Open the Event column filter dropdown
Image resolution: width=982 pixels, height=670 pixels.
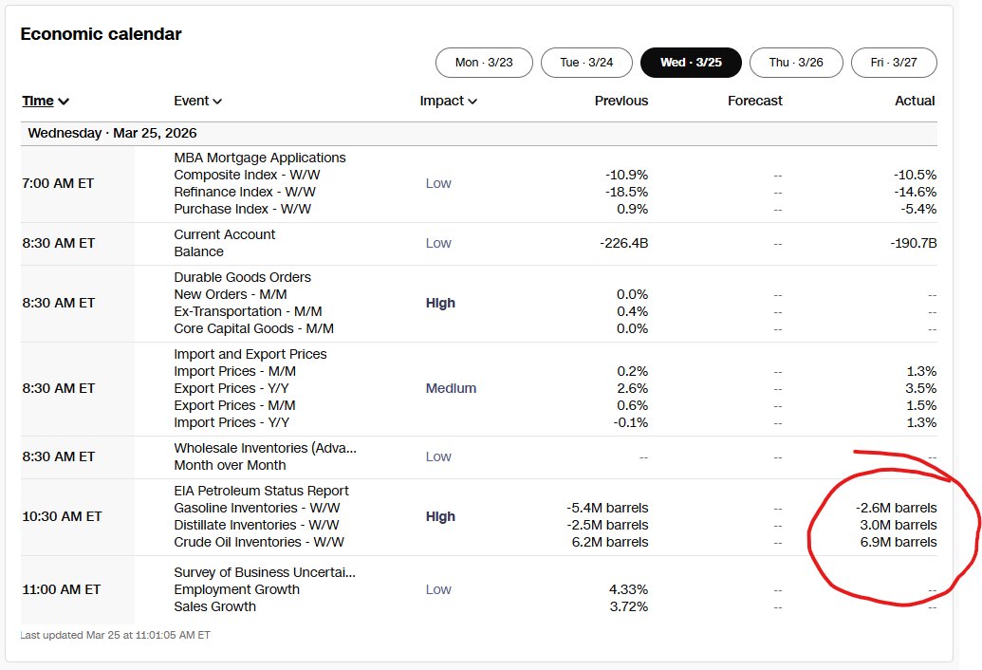tap(198, 101)
